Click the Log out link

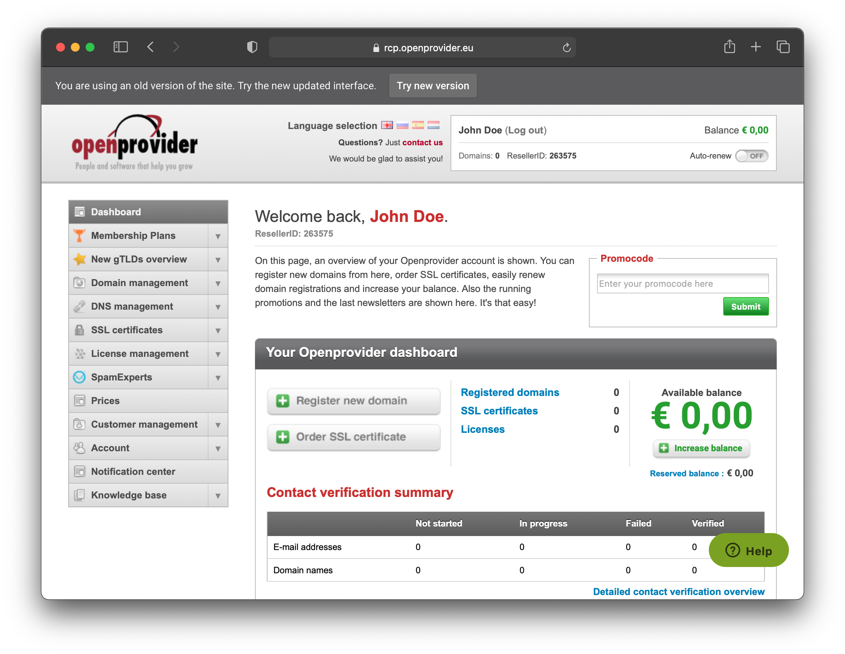tap(526, 130)
